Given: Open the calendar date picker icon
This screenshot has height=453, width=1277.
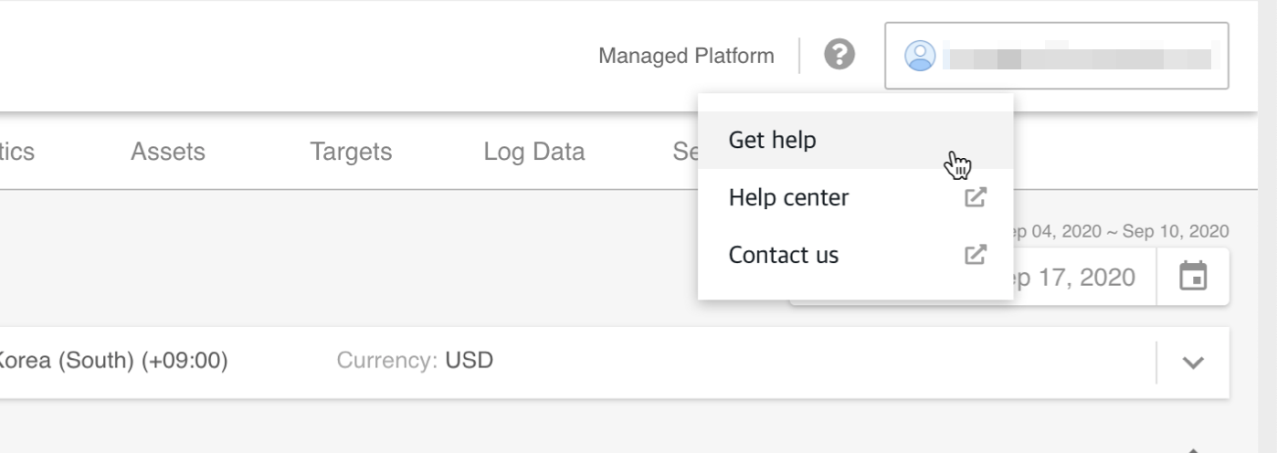Looking at the screenshot, I should point(1192,276).
